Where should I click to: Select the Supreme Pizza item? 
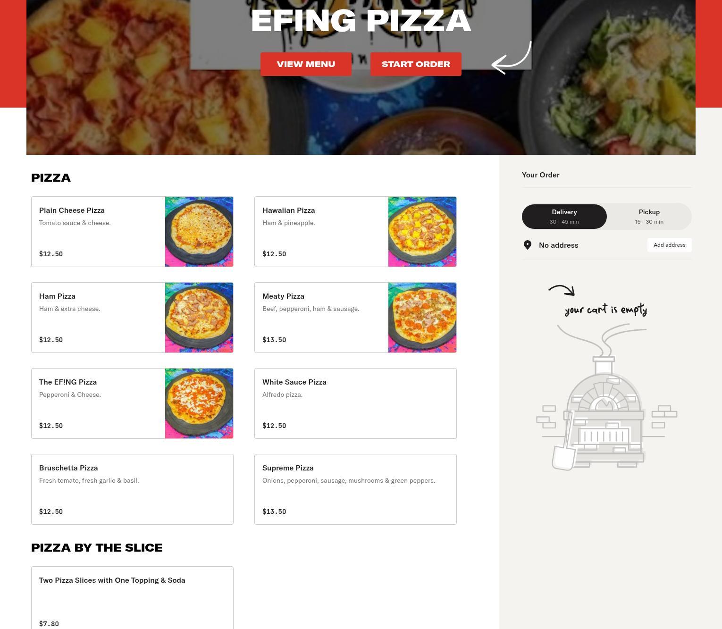(355, 489)
